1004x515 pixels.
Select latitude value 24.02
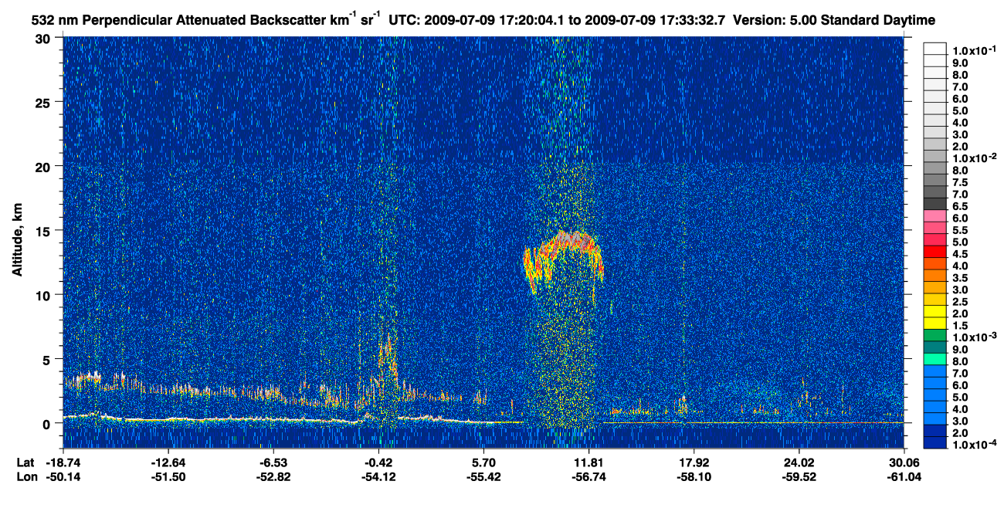(799, 463)
